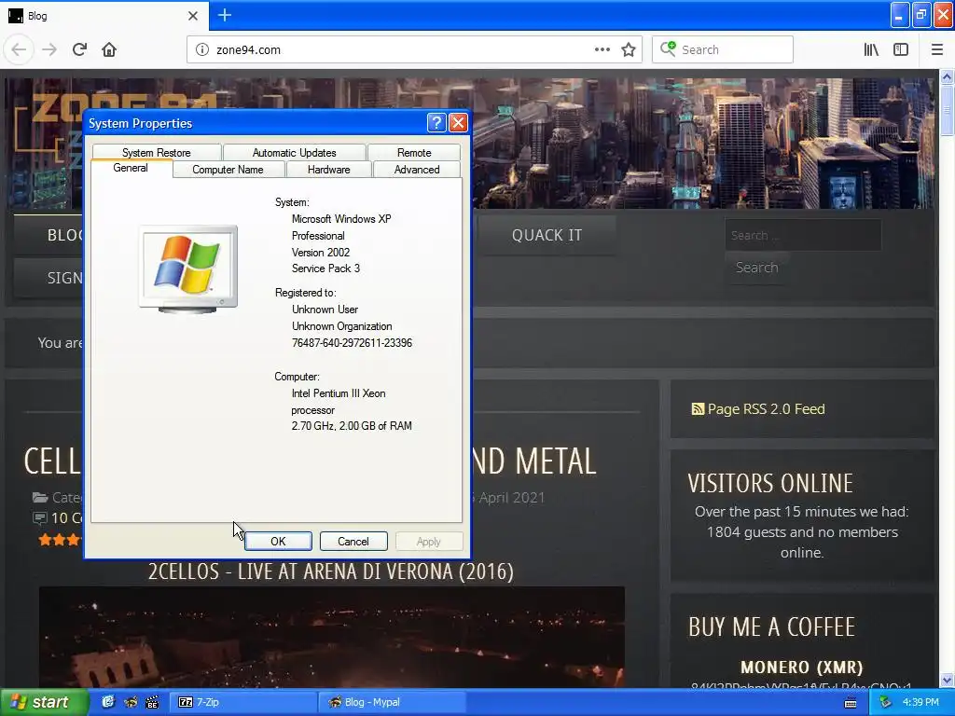The width and height of the screenshot is (955, 716).
Task: Switch to Blog - Mypal taskbar window
Action: point(393,702)
